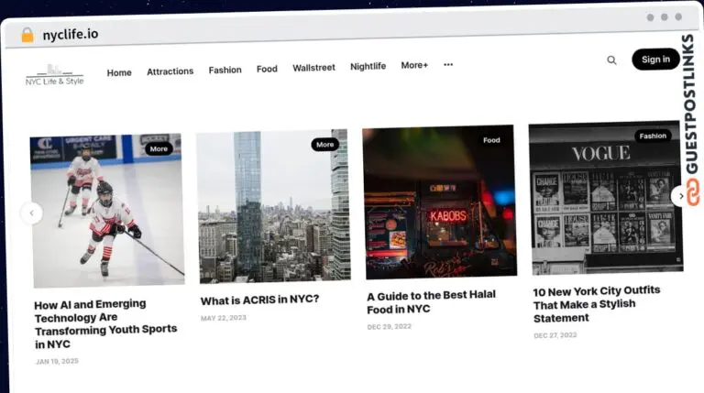The width and height of the screenshot is (704, 393).
Task: Go to previous carousel slide arrow
Action: point(31,213)
